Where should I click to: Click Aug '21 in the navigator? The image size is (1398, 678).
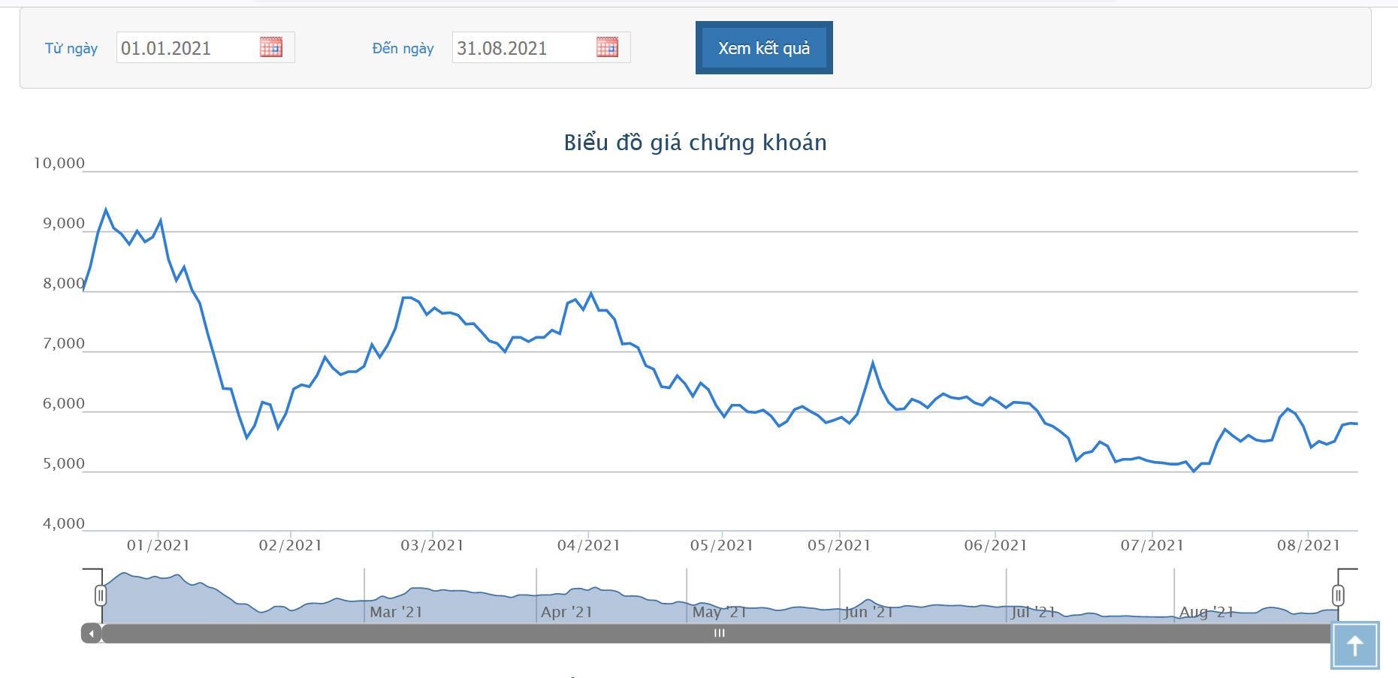click(x=1206, y=612)
